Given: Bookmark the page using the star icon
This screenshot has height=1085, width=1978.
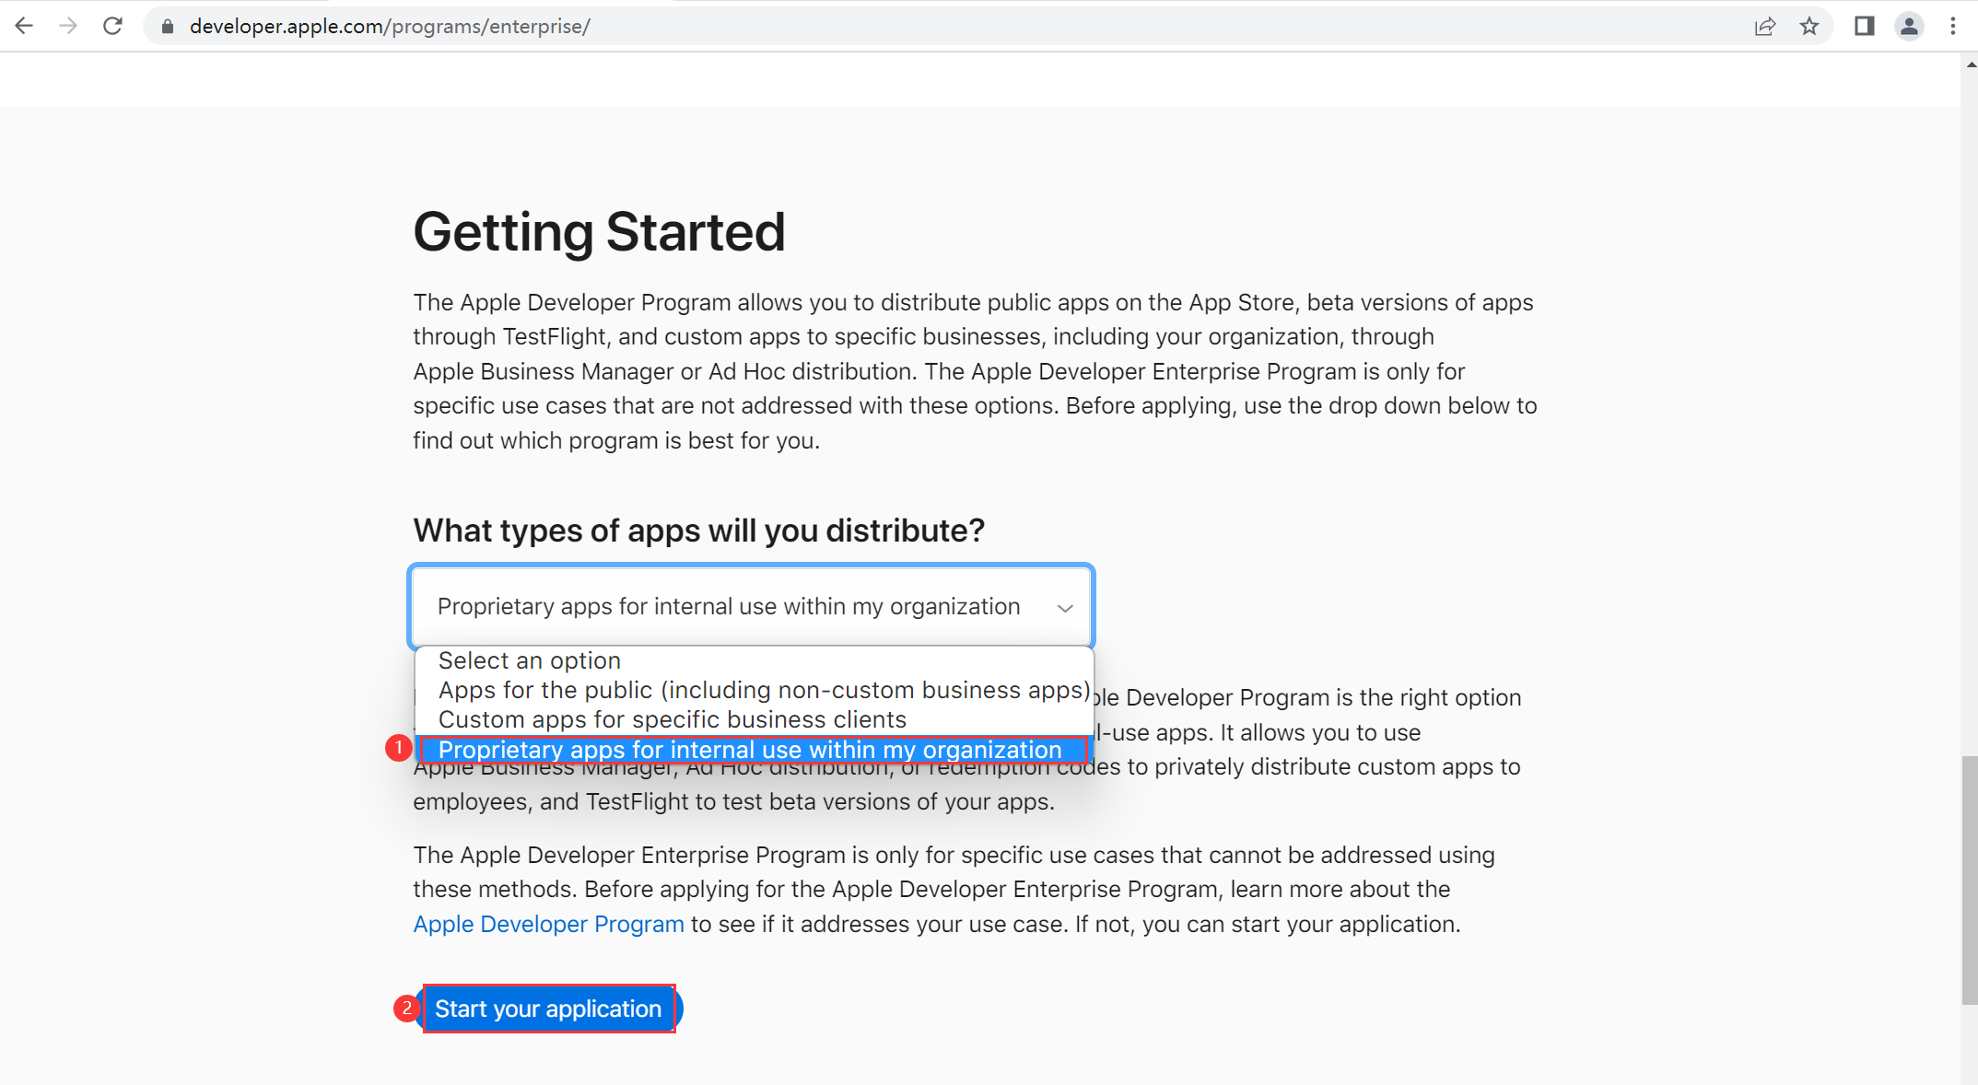Looking at the screenshot, I should 1810,27.
